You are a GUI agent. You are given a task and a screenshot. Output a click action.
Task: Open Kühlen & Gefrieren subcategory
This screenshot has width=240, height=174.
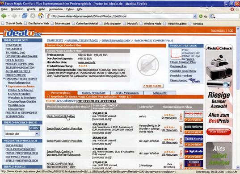pos(21,90)
